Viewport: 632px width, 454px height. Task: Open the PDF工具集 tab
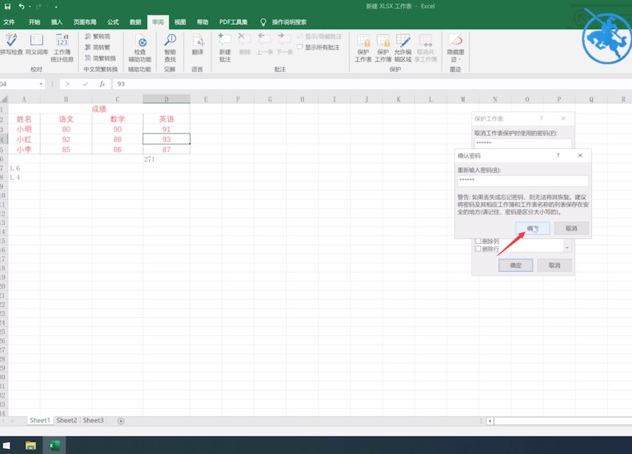coord(233,22)
